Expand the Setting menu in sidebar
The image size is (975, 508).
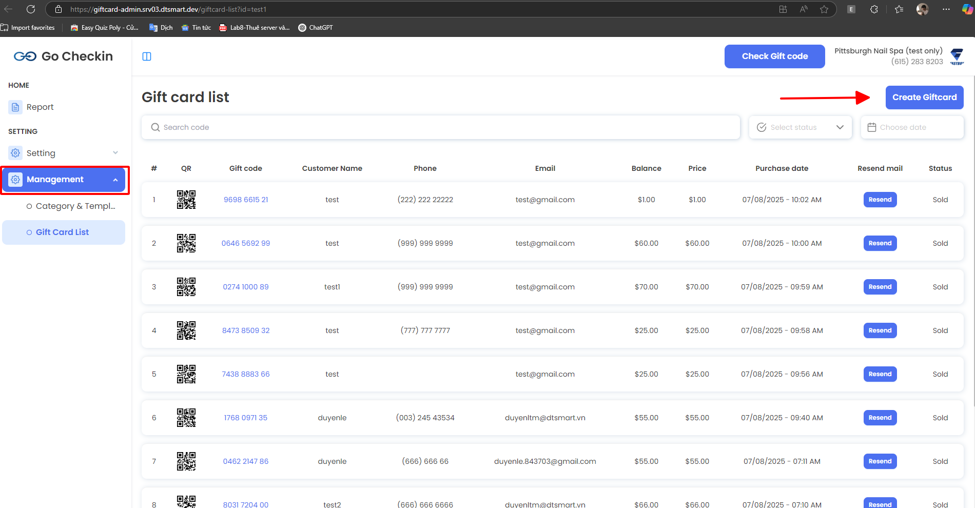pos(64,153)
